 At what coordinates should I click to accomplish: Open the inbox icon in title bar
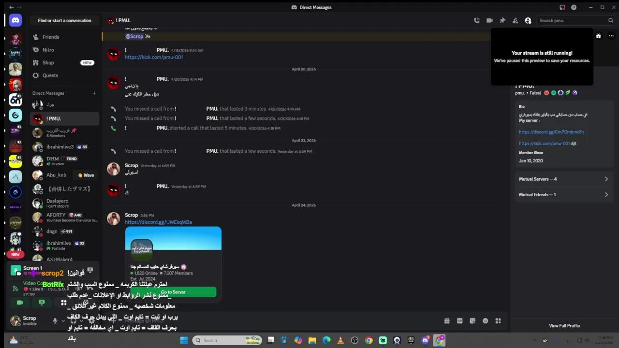tap(562, 7)
